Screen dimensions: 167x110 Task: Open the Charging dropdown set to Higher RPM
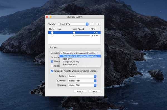pyautogui.click(x=82, y=85)
